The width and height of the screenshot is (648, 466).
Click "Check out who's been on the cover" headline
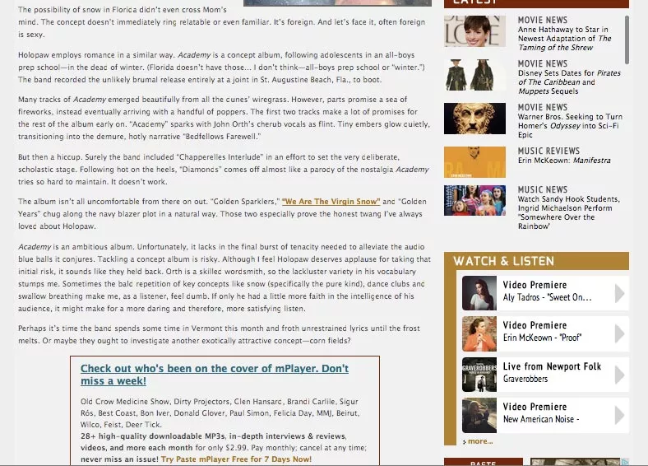pyautogui.click(x=214, y=375)
